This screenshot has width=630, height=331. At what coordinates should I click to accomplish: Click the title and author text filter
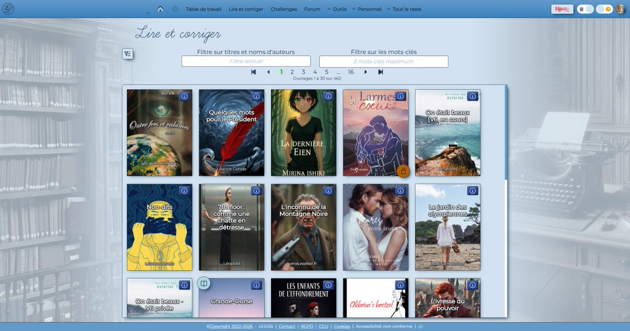coord(246,61)
